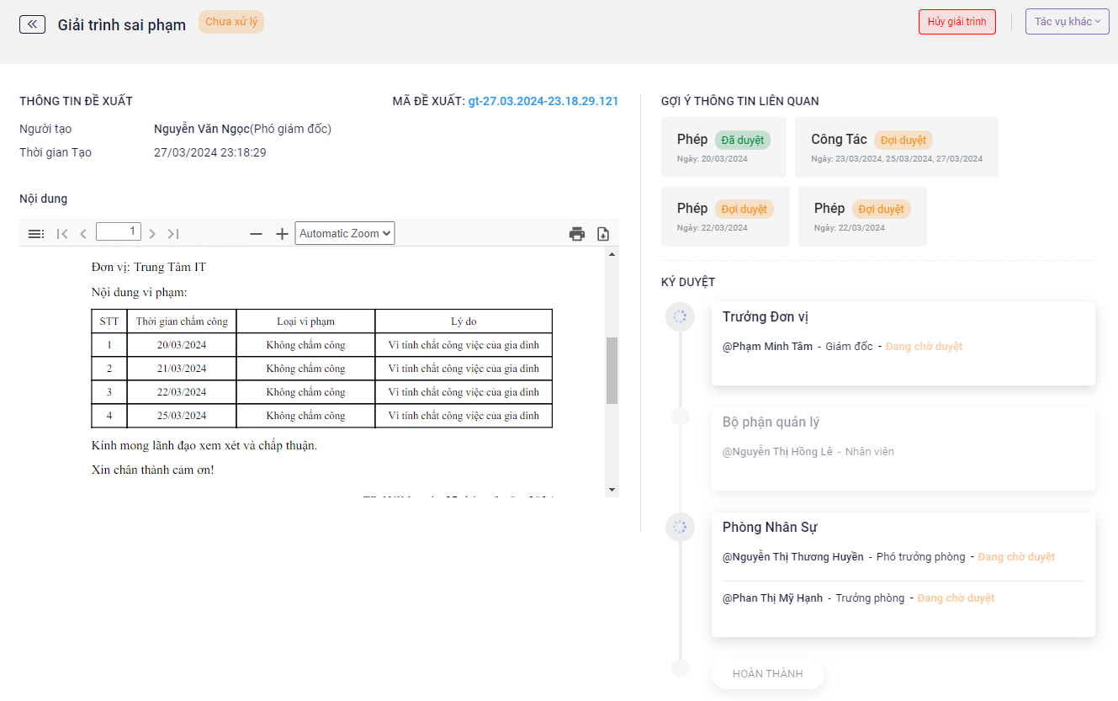Go to next page in viewer
This screenshot has width=1118, height=701.
point(152,234)
